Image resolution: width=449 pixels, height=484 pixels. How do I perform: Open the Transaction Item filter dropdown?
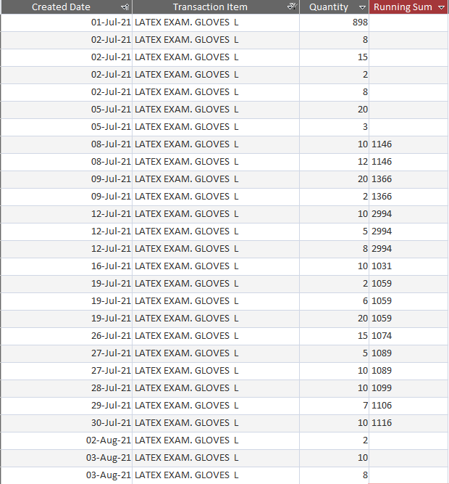pos(291,7)
